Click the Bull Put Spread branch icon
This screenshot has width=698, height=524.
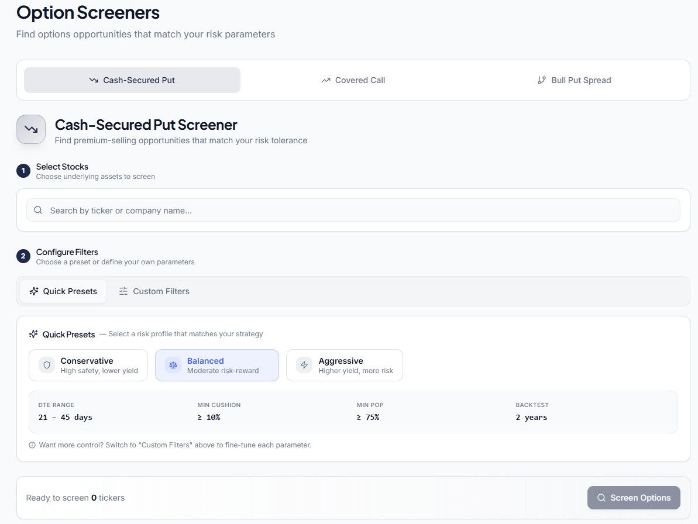(x=541, y=80)
